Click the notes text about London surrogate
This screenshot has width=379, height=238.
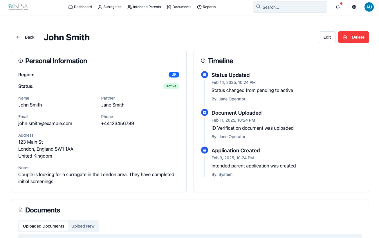click(96, 178)
